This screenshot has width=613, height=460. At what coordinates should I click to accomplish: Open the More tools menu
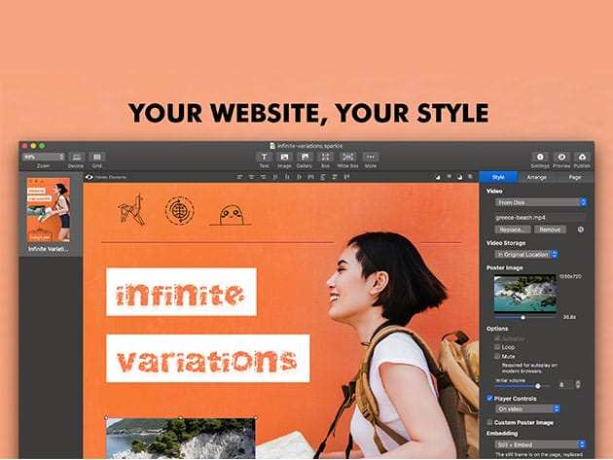click(371, 157)
